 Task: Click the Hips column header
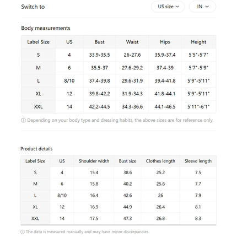coord(165,42)
